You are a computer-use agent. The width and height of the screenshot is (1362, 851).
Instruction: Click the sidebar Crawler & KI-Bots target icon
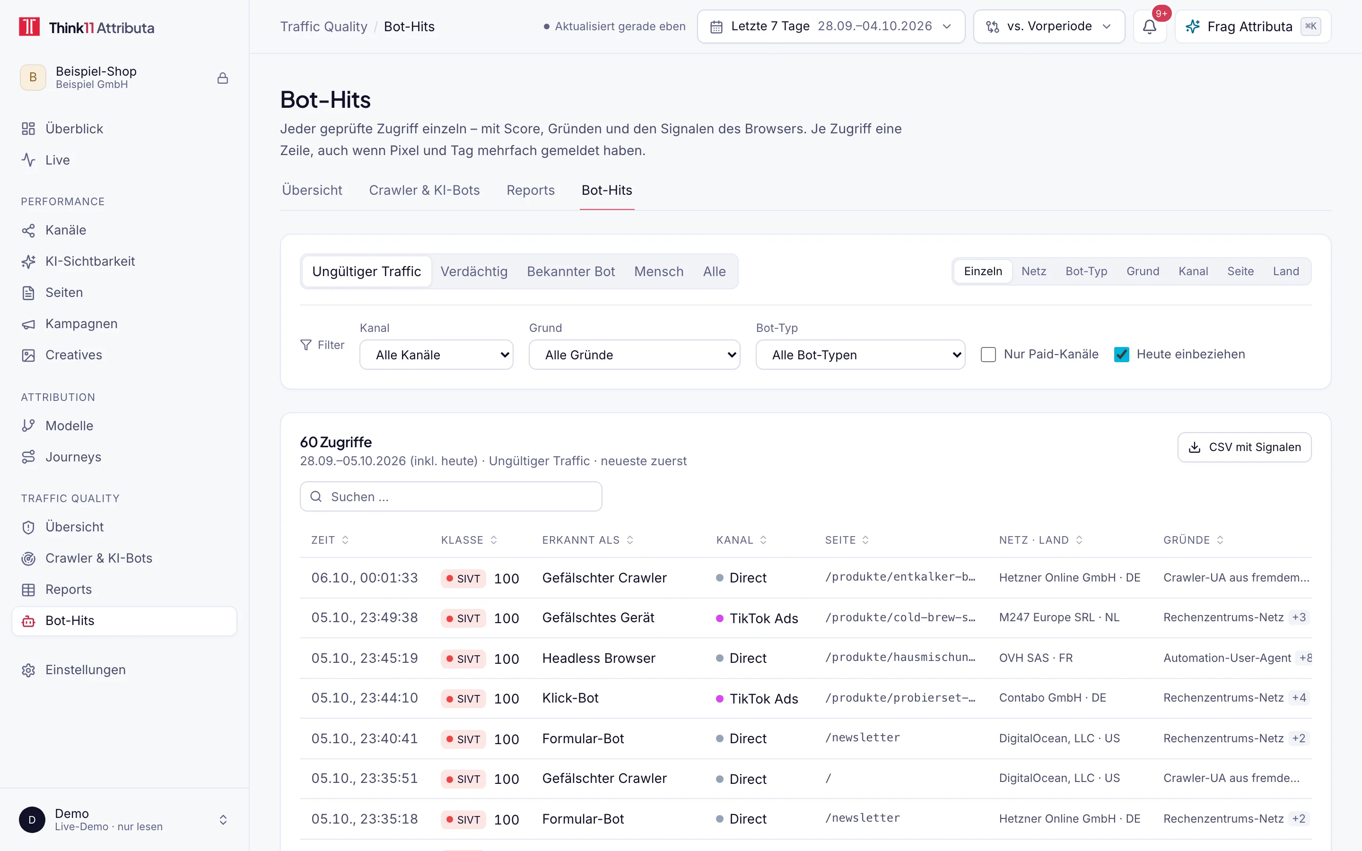(x=28, y=558)
